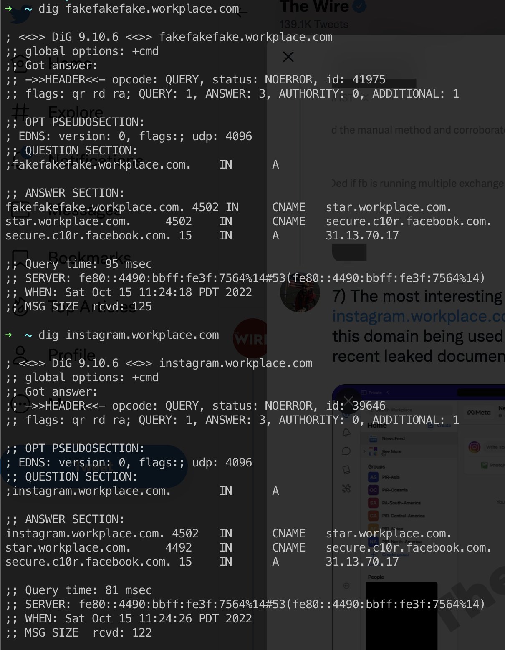Click '<<>> DiG 9.10.6 <<>> fakefakefake.workplace.com' banner
The width and height of the screenshot is (505, 650).
click(x=169, y=37)
